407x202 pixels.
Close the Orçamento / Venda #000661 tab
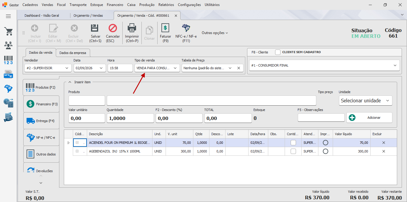click(176, 16)
